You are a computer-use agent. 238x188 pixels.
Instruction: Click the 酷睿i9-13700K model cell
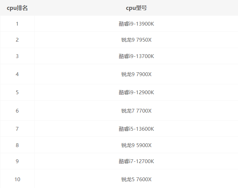[136, 56]
